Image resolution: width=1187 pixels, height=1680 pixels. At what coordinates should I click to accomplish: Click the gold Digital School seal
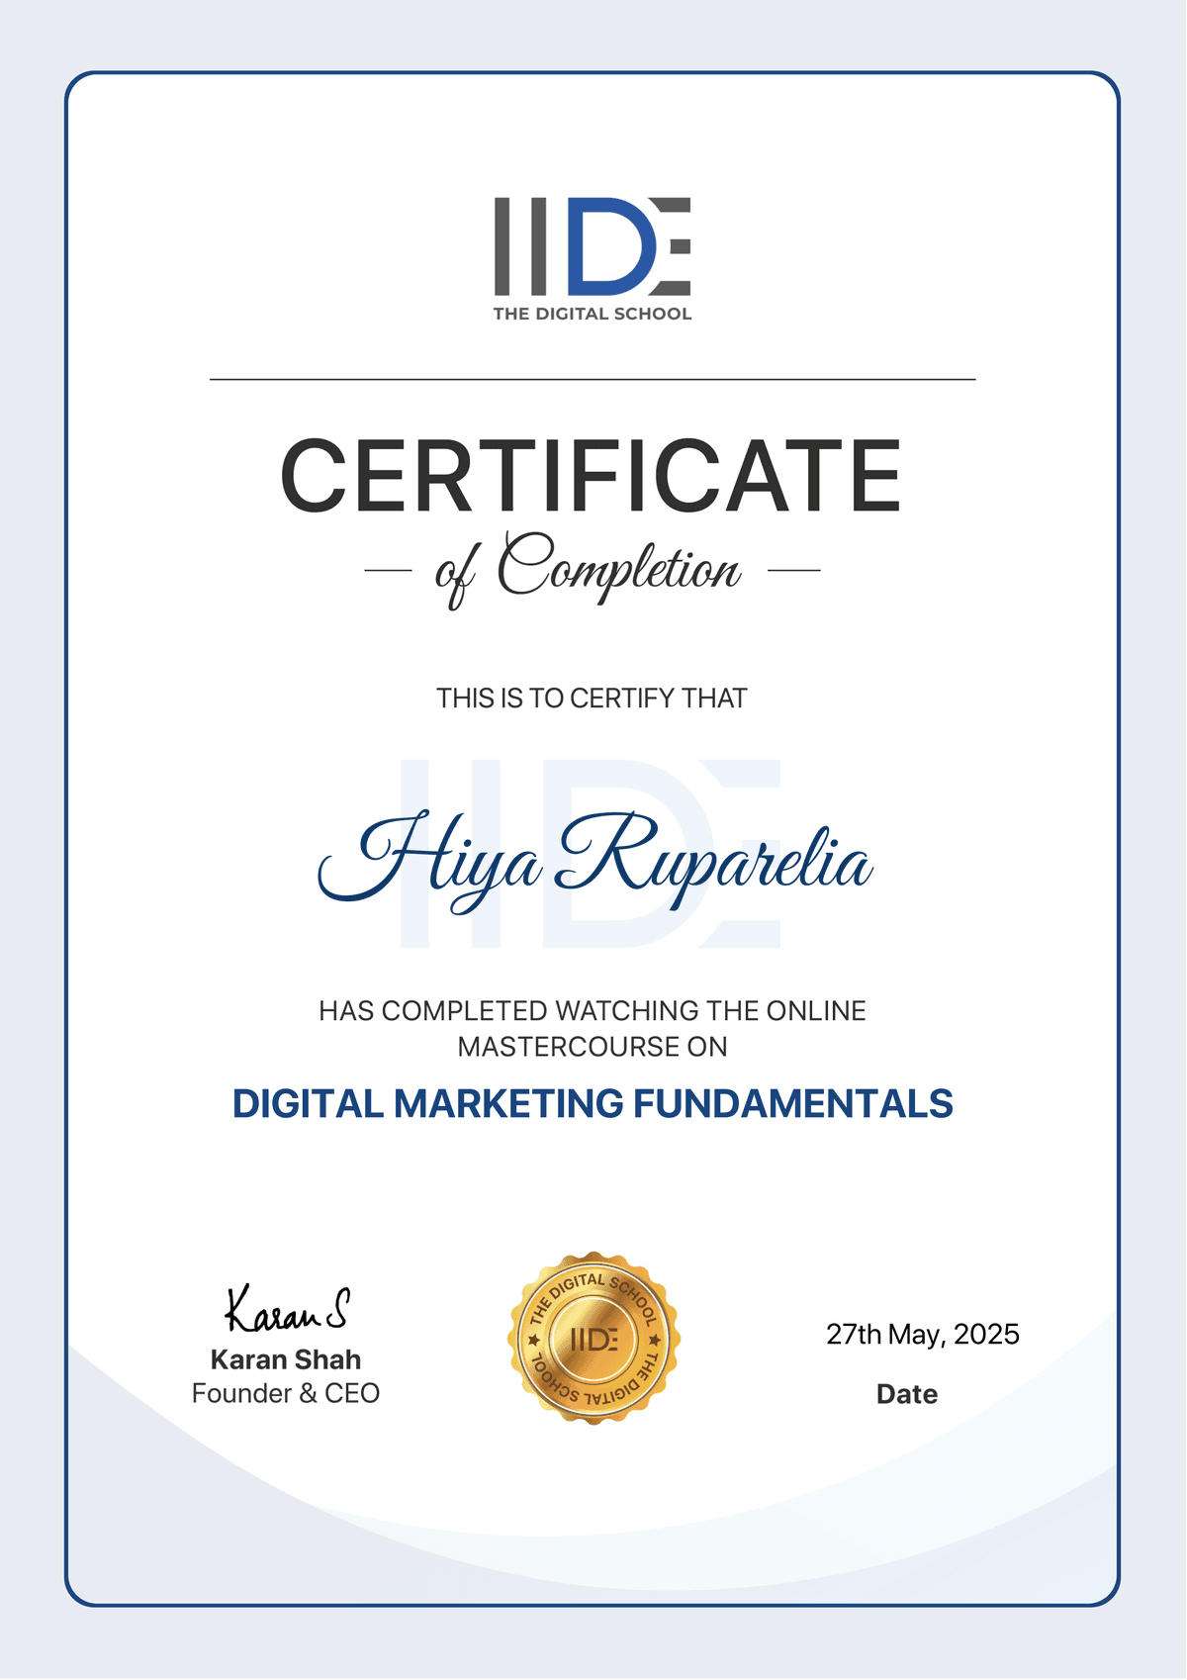[593, 1339]
